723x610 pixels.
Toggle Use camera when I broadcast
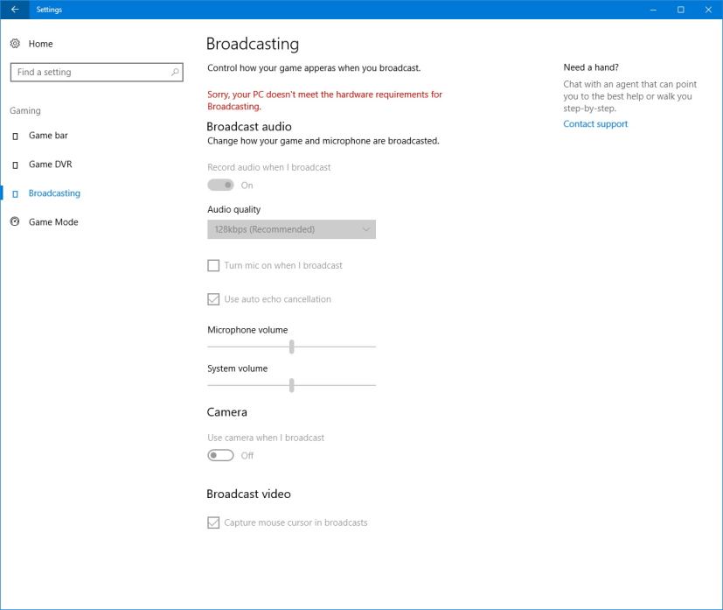click(220, 455)
